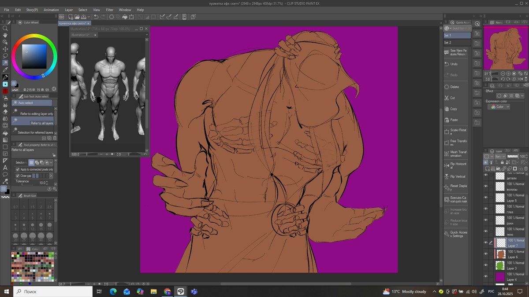The width and height of the screenshot is (529, 297).
Task: Select the Zoom magnifier tool
Action: pos(5,28)
